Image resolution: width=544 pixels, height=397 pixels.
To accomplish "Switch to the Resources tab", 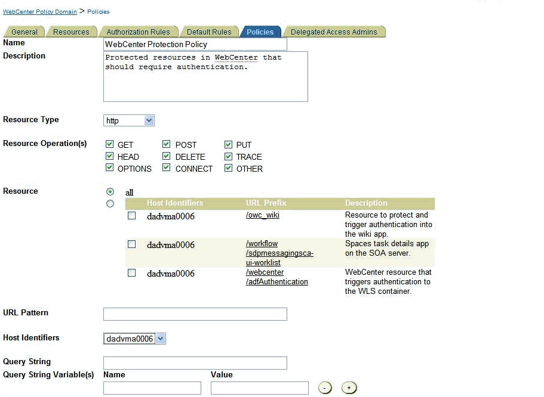I will coord(71,32).
